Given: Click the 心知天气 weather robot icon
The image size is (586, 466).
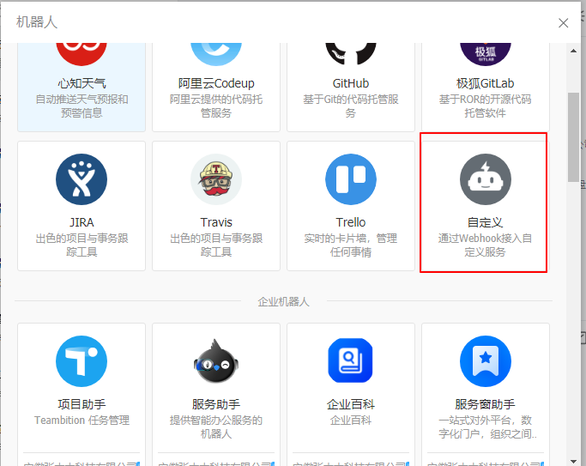Looking at the screenshot, I should pyautogui.click(x=82, y=54).
